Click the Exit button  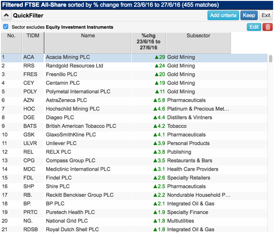266,15
